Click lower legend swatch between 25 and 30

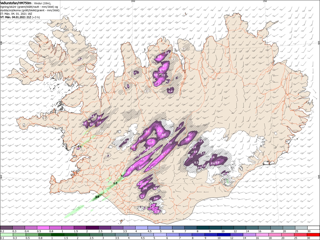click(300, 235)
